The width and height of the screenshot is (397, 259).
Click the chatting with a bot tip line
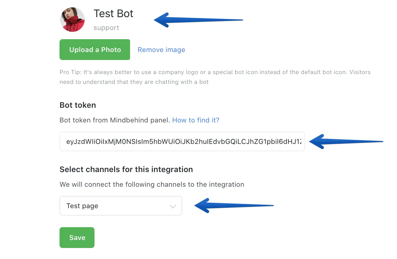coord(134,82)
